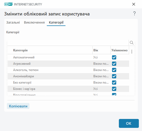Viewport: 142px width, 131px height.
Task: Click the age value in Агресивний row
Action: coord(101,64)
